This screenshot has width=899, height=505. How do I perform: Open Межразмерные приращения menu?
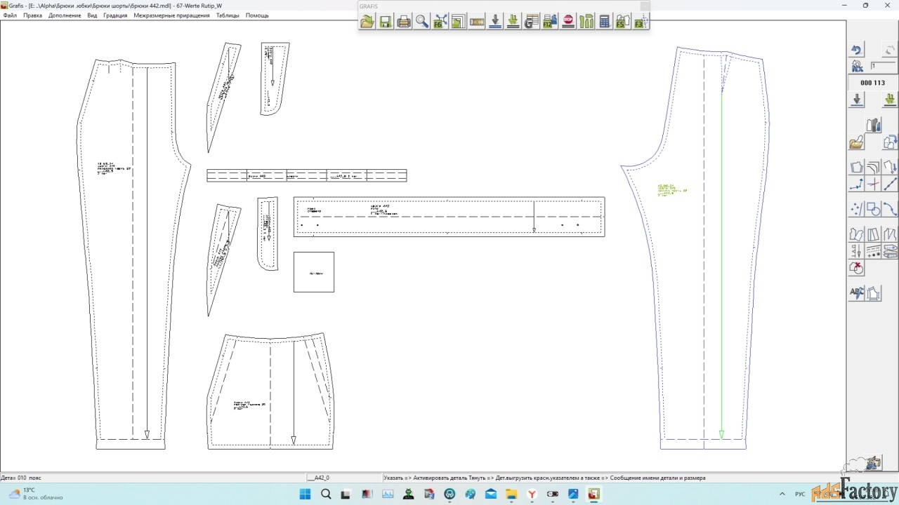coord(171,15)
